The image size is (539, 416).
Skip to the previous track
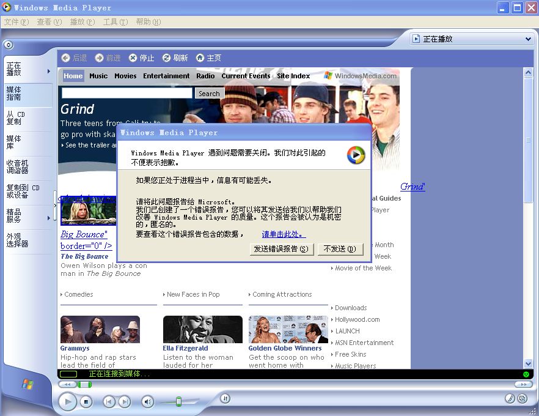[x=109, y=401]
